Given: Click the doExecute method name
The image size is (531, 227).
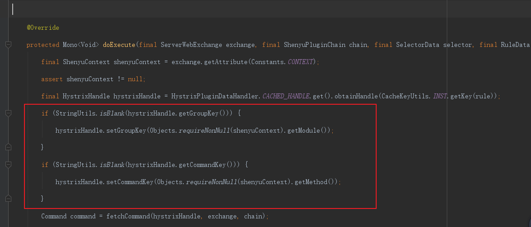Looking at the screenshot, I should point(119,45).
